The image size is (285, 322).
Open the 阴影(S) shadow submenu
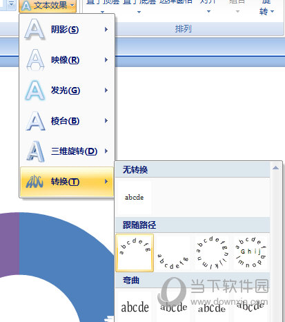click(x=67, y=30)
